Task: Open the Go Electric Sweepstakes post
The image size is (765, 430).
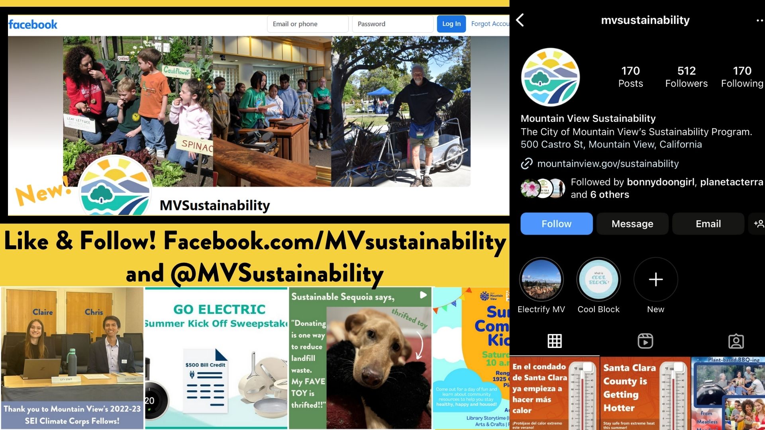Action: [x=216, y=358]
